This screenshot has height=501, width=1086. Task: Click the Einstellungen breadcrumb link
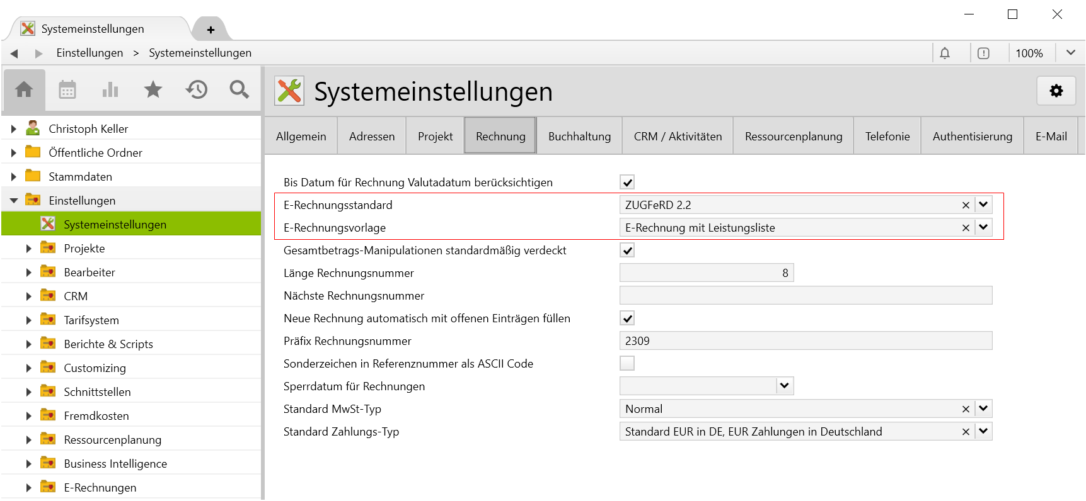coord(90,53)
